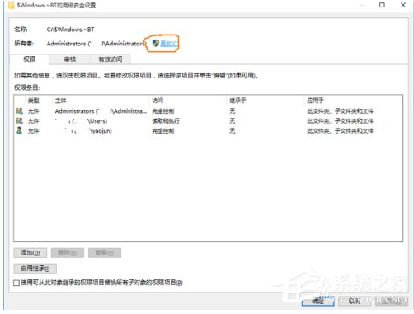Confirm with the 确定 button
414x314 pixels.
(318, 301)
